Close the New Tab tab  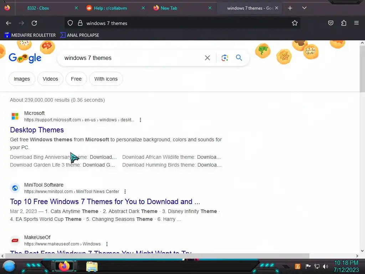click(x=210, y=8)
